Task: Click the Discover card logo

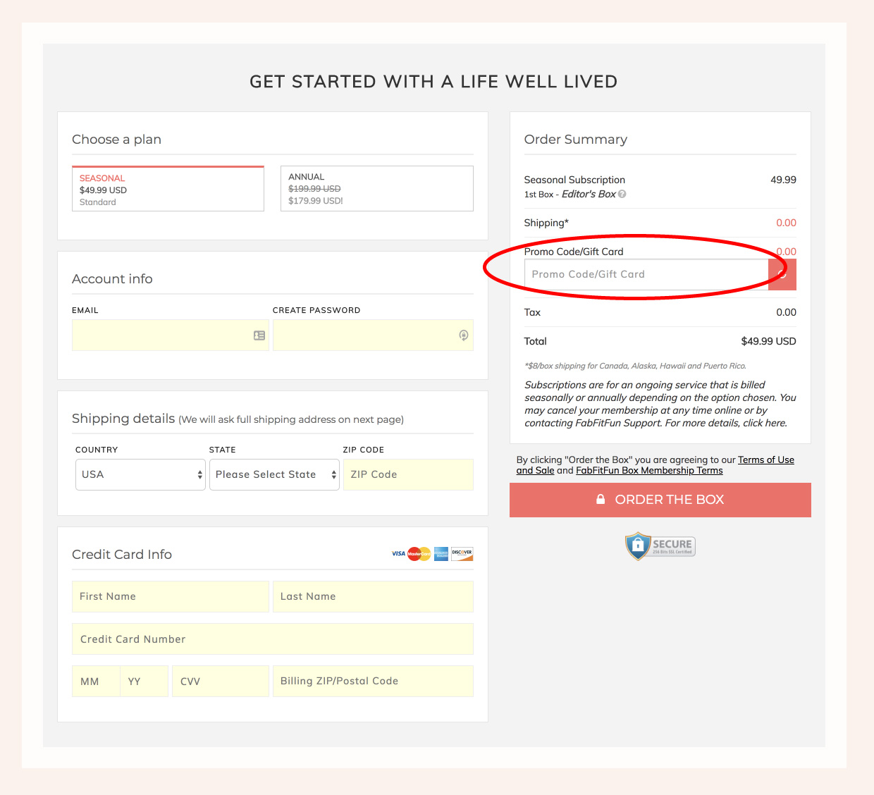Action: (x=462, y=553)
